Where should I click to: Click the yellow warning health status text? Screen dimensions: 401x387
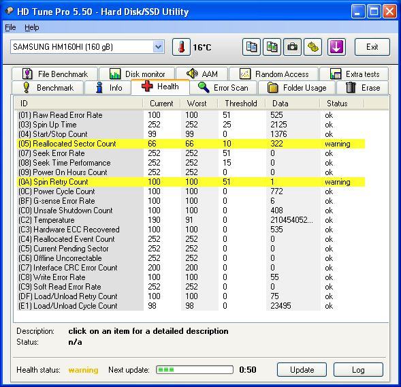pos(83,370)
